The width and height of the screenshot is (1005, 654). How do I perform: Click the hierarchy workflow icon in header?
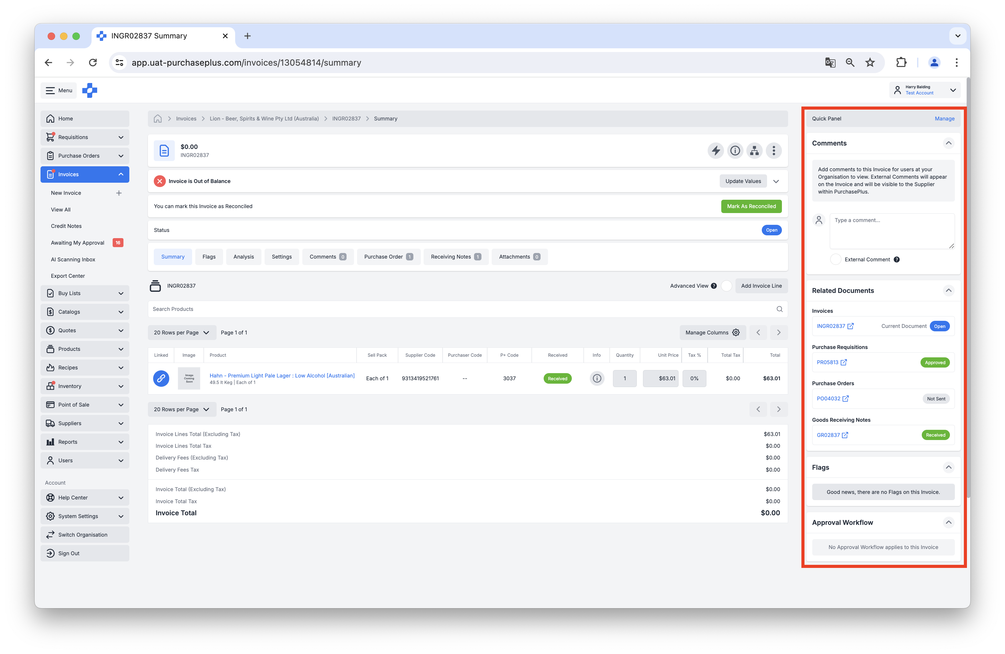click(x=754, y=151)
